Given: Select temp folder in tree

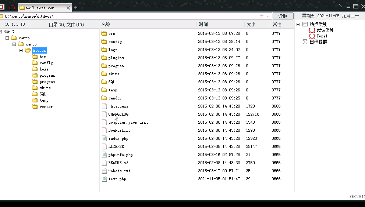Looking at the screenshot, I should point(44,100).
